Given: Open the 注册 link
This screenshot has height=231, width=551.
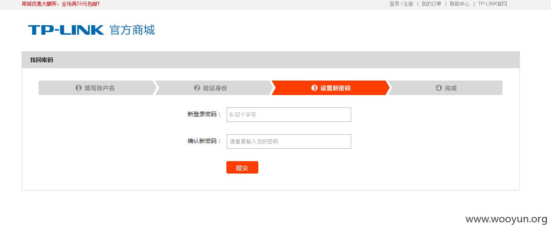Looking at the screenshot, I should point(408,4).
